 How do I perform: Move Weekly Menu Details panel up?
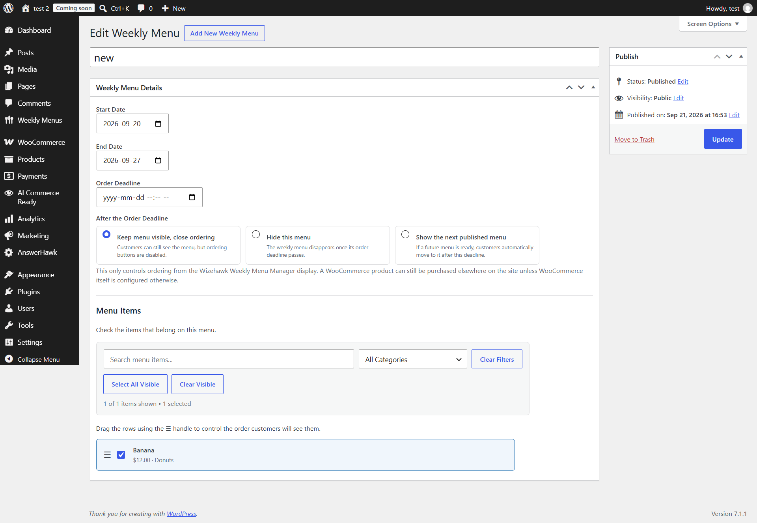[x=569, y=88]
